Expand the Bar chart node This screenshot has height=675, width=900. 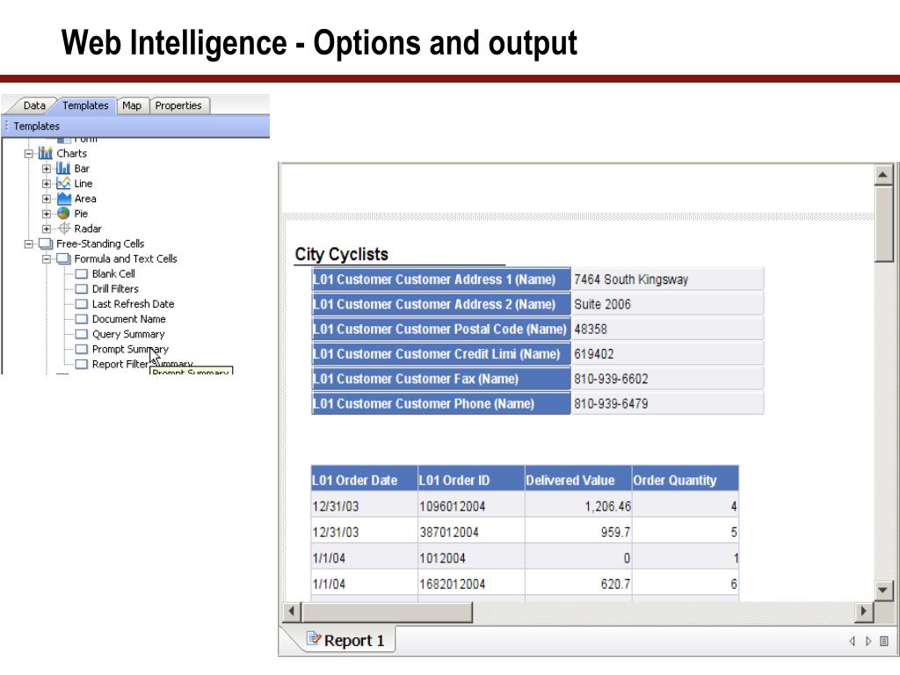pyautogui.click(x=47, y=169)
